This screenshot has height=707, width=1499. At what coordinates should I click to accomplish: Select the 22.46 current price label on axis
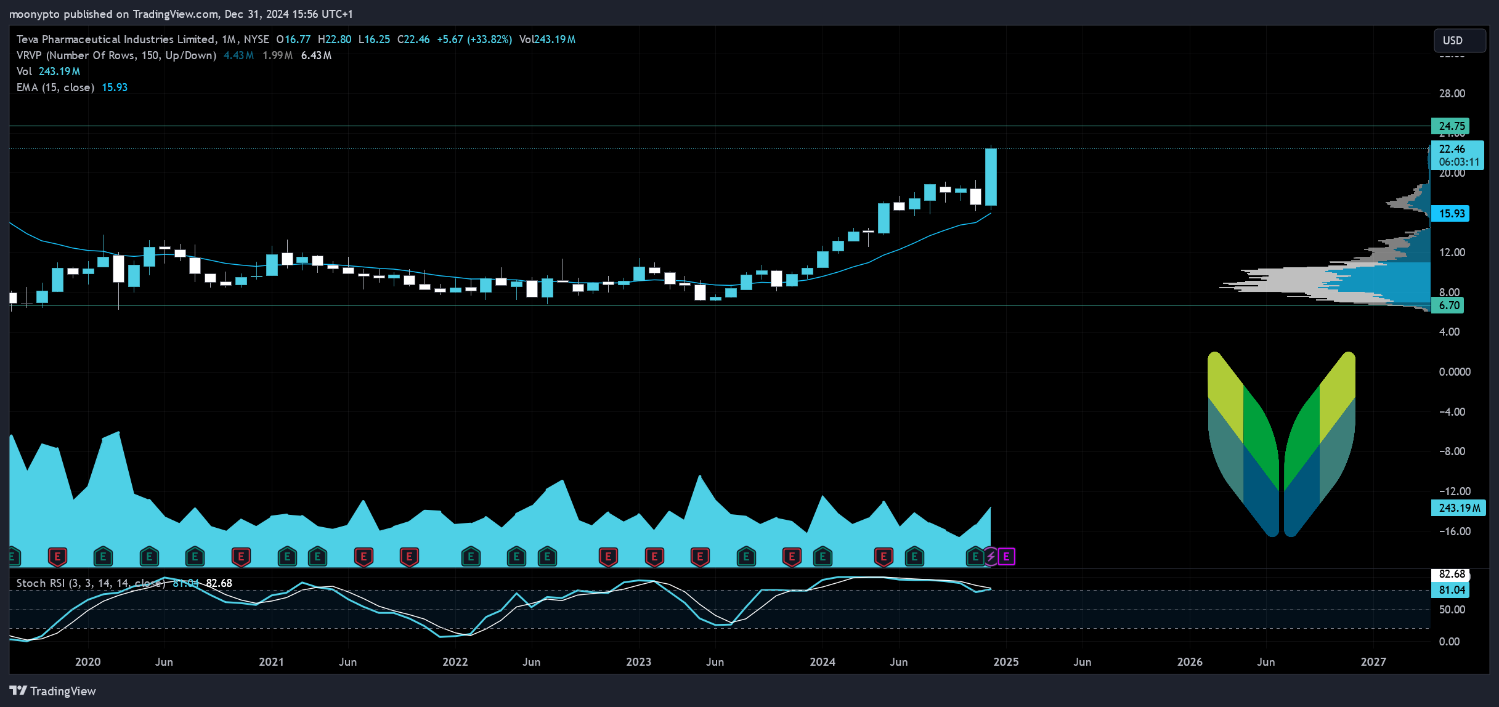pyautogui.click(x=1457, y=155)
